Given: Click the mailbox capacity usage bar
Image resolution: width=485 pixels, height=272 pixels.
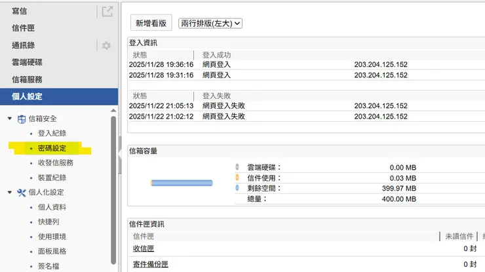Looking at the screenshot, I should coord(182,183).
